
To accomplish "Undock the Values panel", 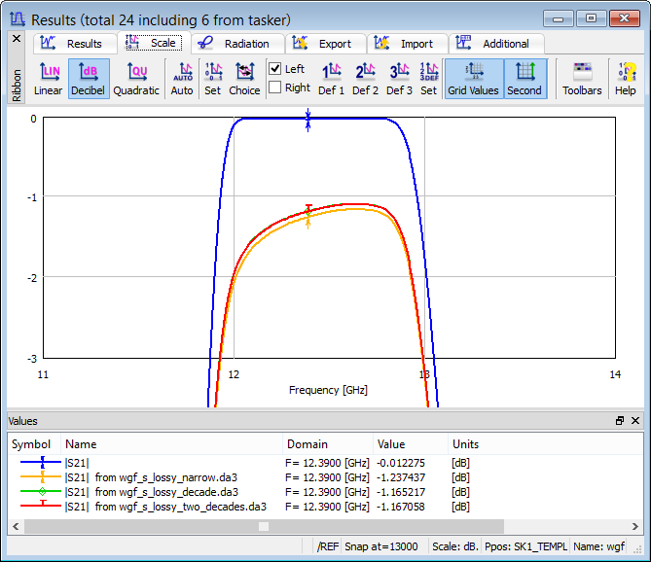I will [620, 421].
